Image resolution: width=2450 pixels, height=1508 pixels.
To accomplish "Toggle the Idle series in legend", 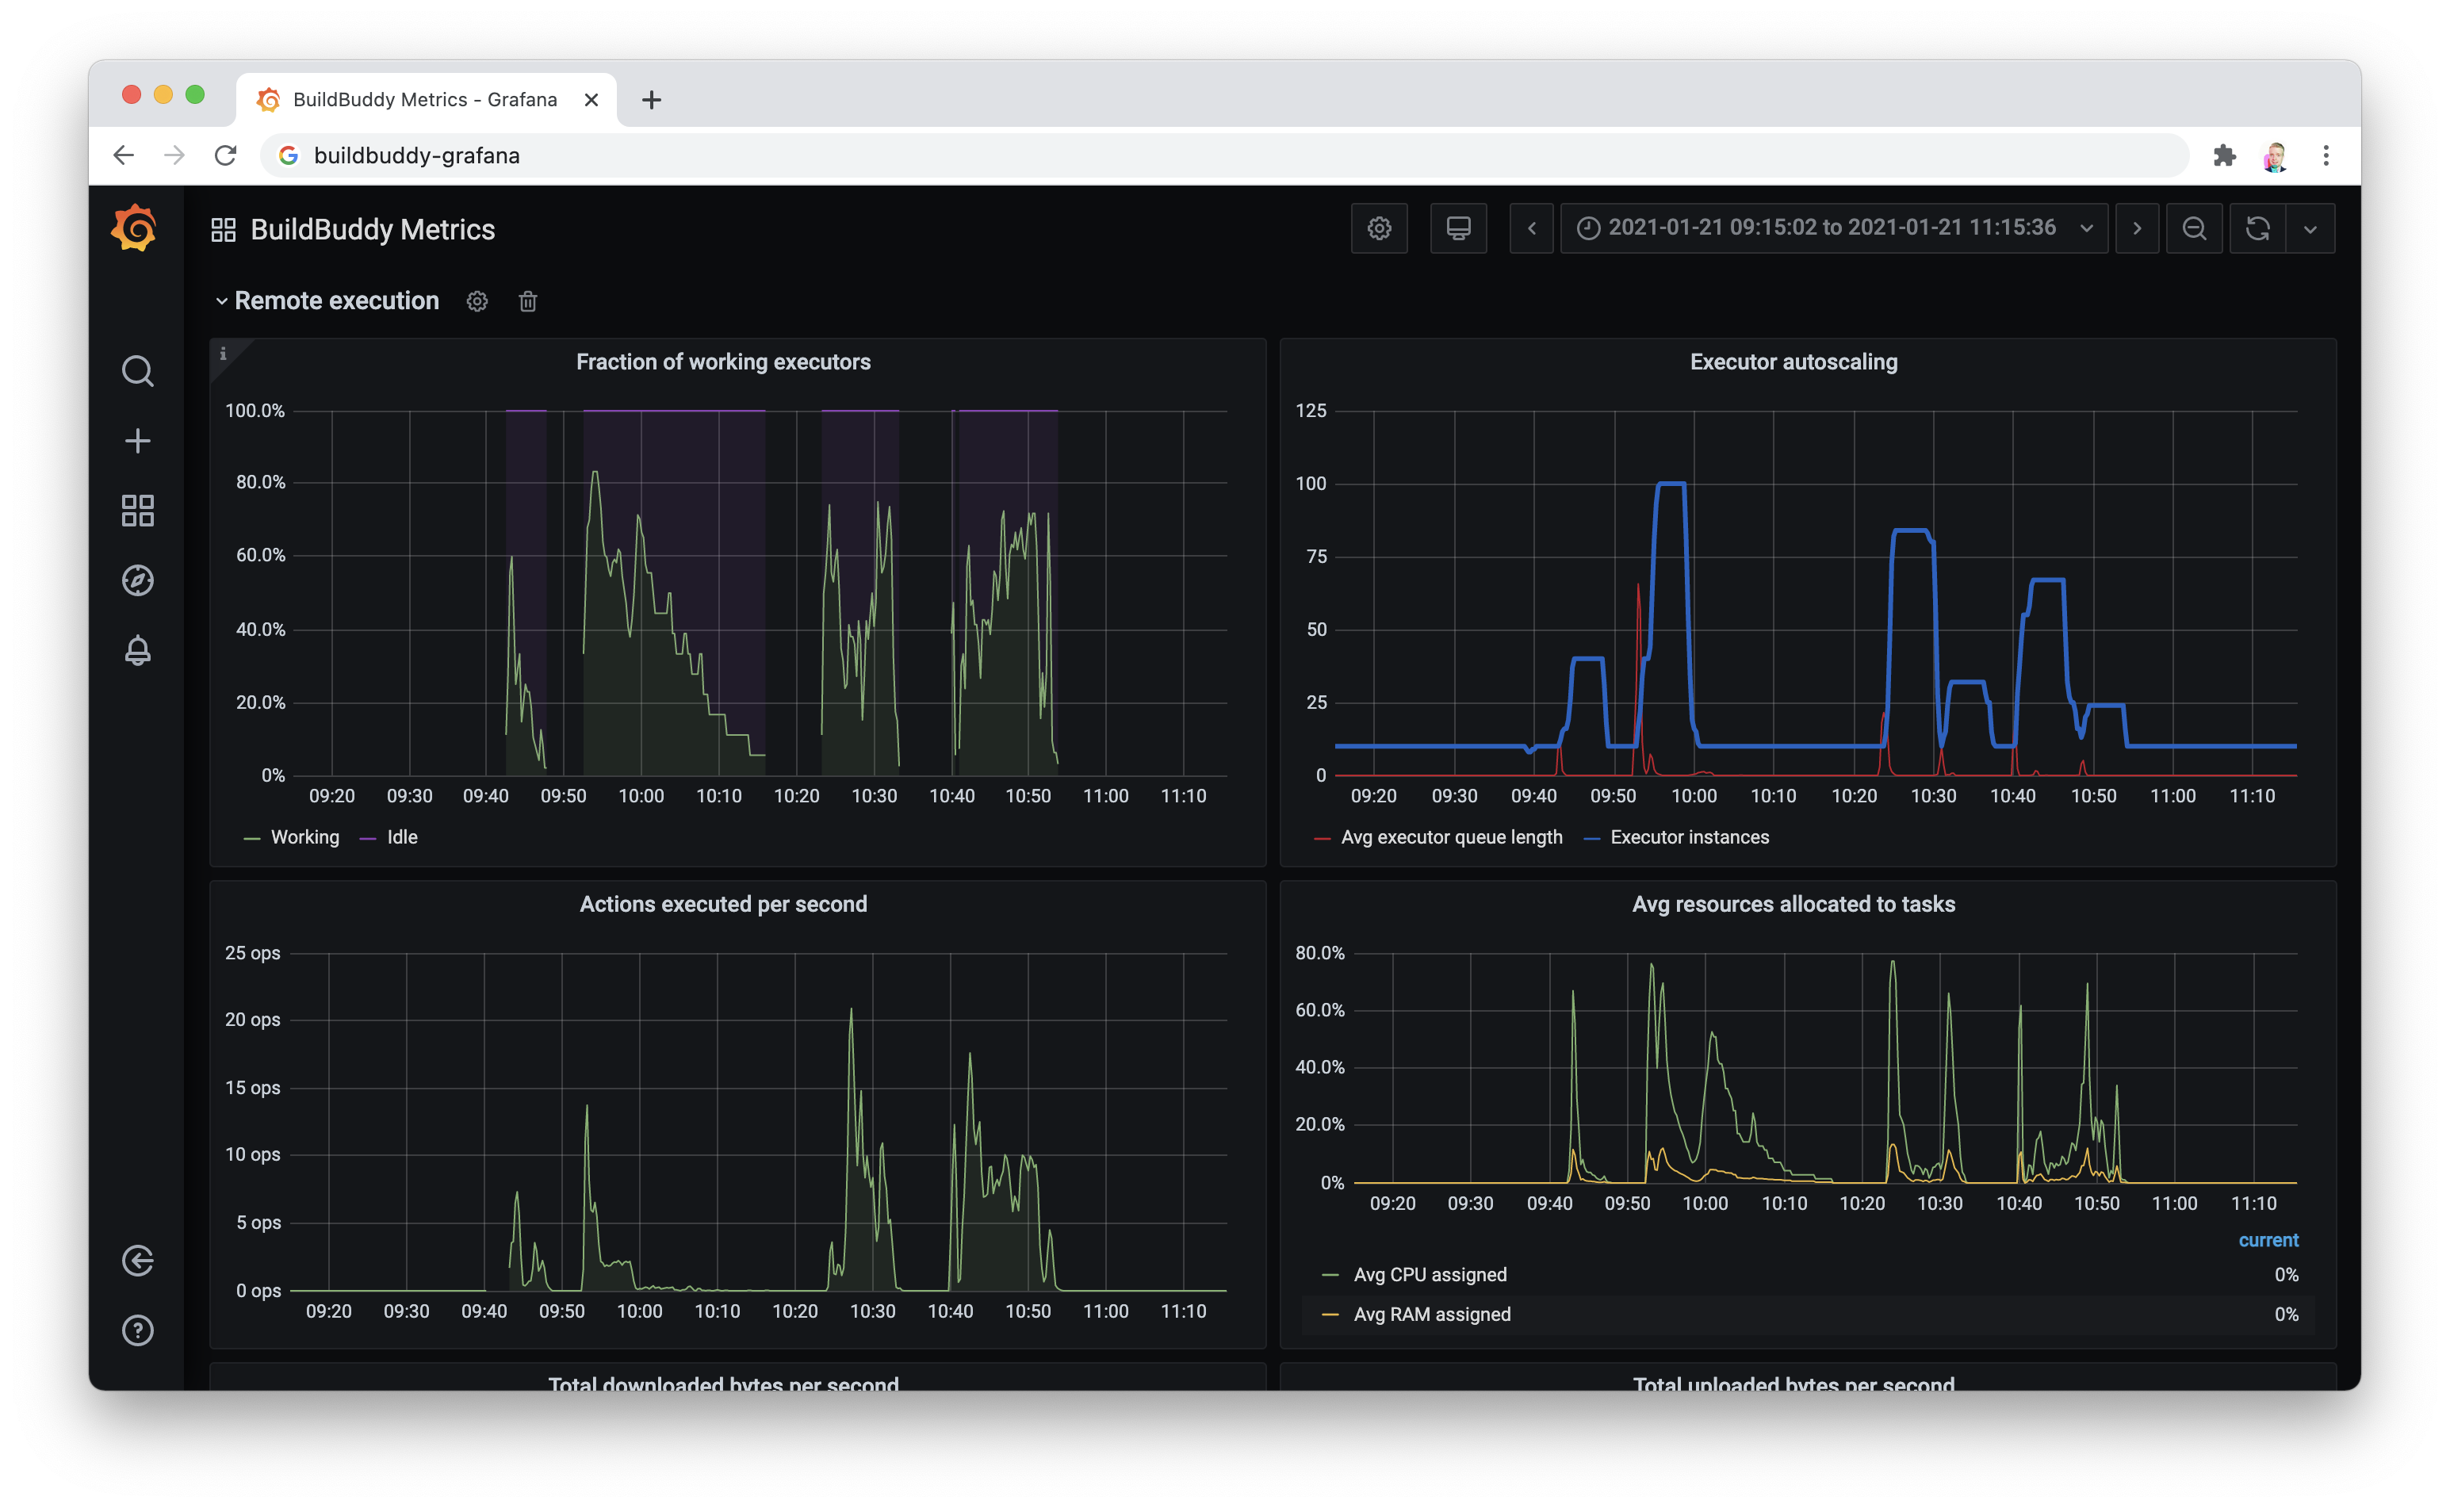I will pyautogui.click(x=402, y=838).
